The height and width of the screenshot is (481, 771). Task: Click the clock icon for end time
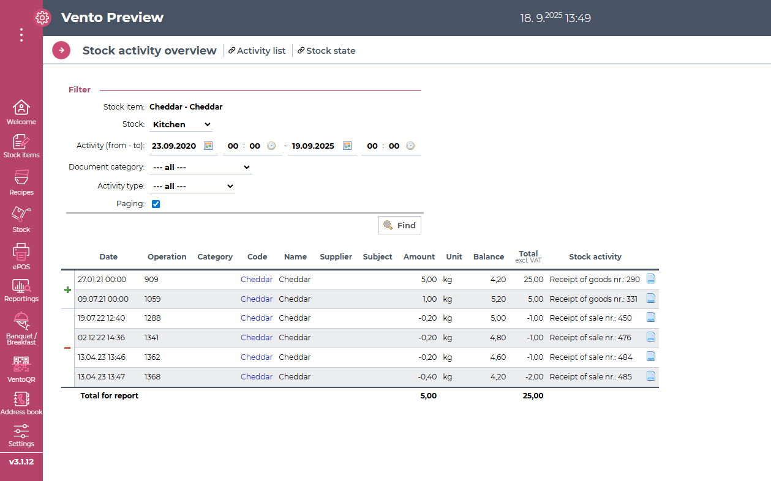410,146
